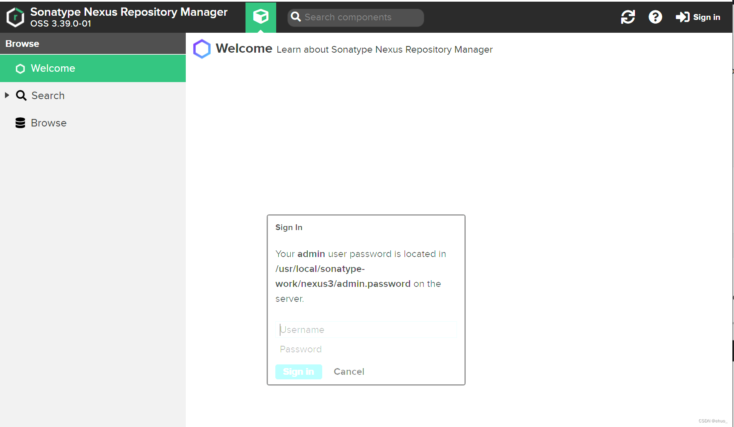Click the Welcome page heading text

click(x=244, y=49)
